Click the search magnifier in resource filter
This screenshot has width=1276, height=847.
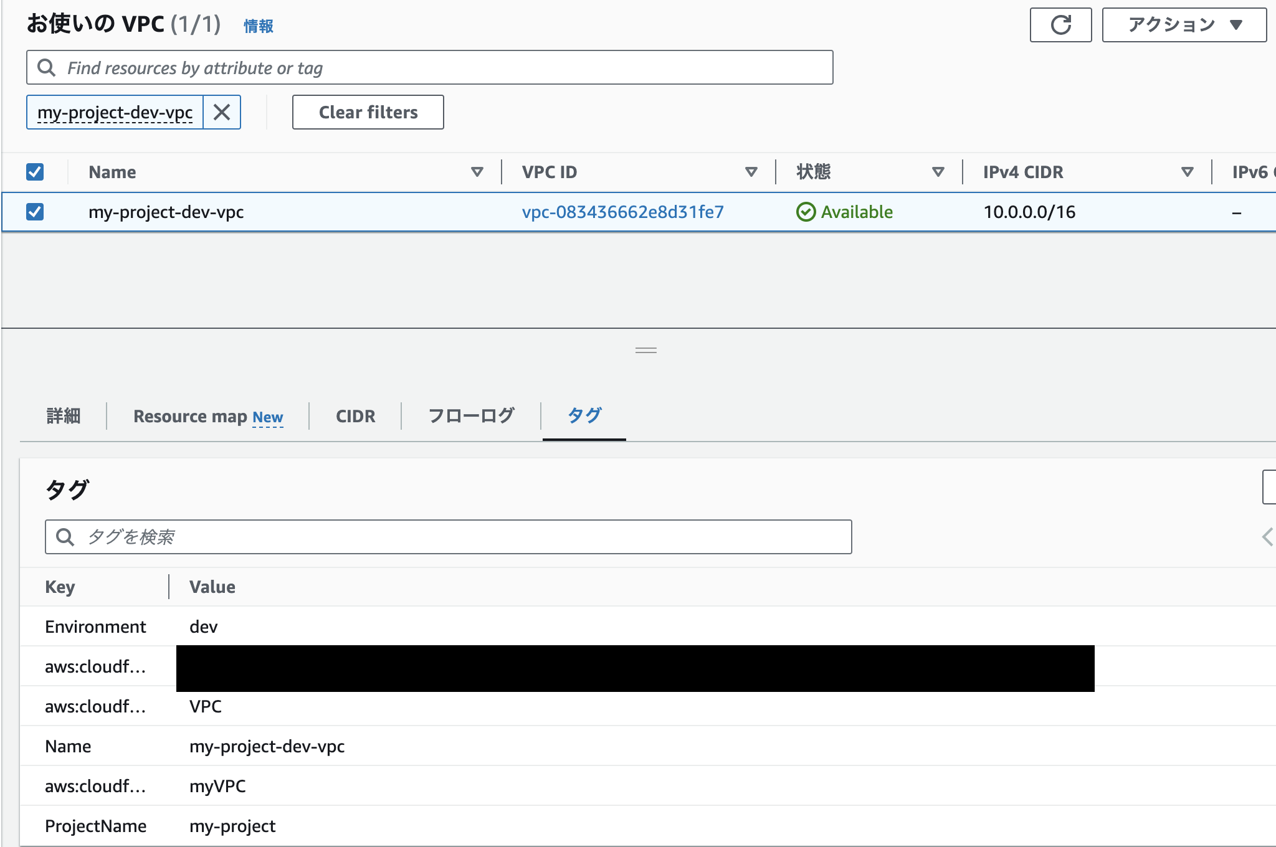47,67
